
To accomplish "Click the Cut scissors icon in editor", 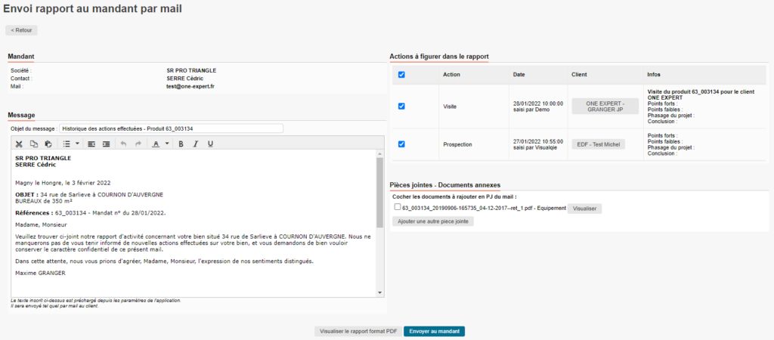I will pyautogui.click(x=19, y=144).
